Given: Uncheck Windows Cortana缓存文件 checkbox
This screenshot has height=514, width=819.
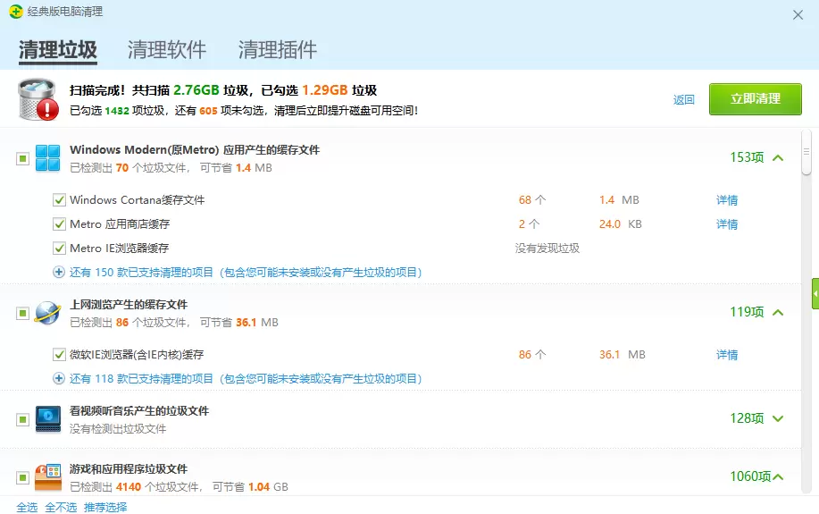Looking at the screenshot, I should [60, 200].
